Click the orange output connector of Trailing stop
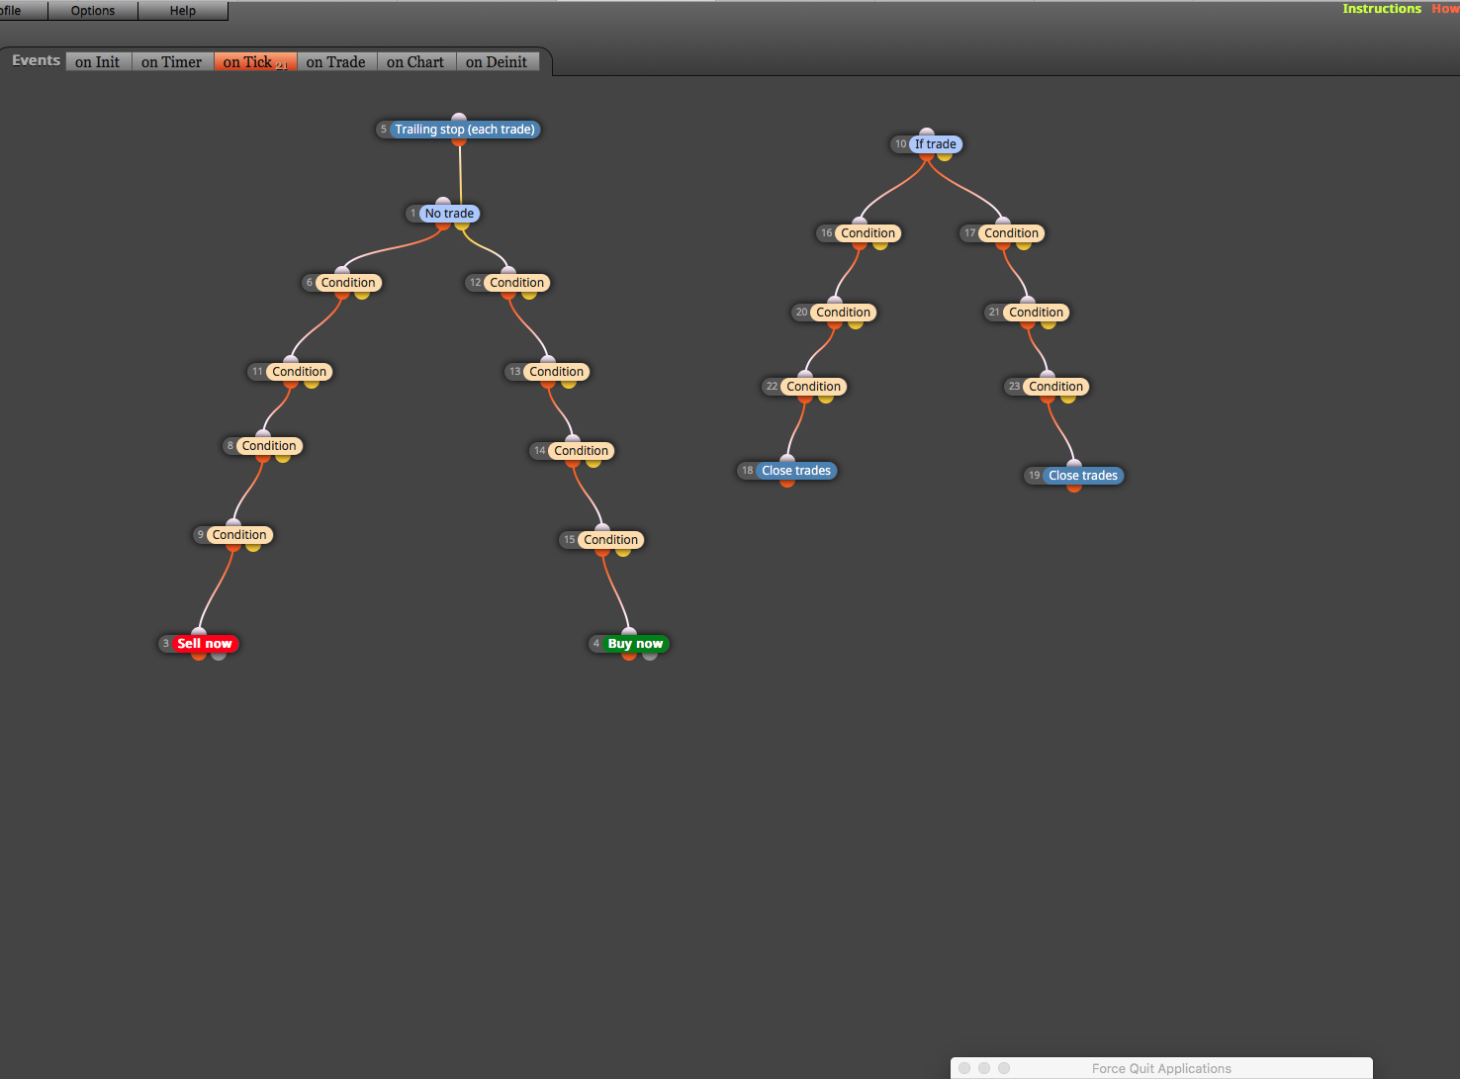 [459, 141]
